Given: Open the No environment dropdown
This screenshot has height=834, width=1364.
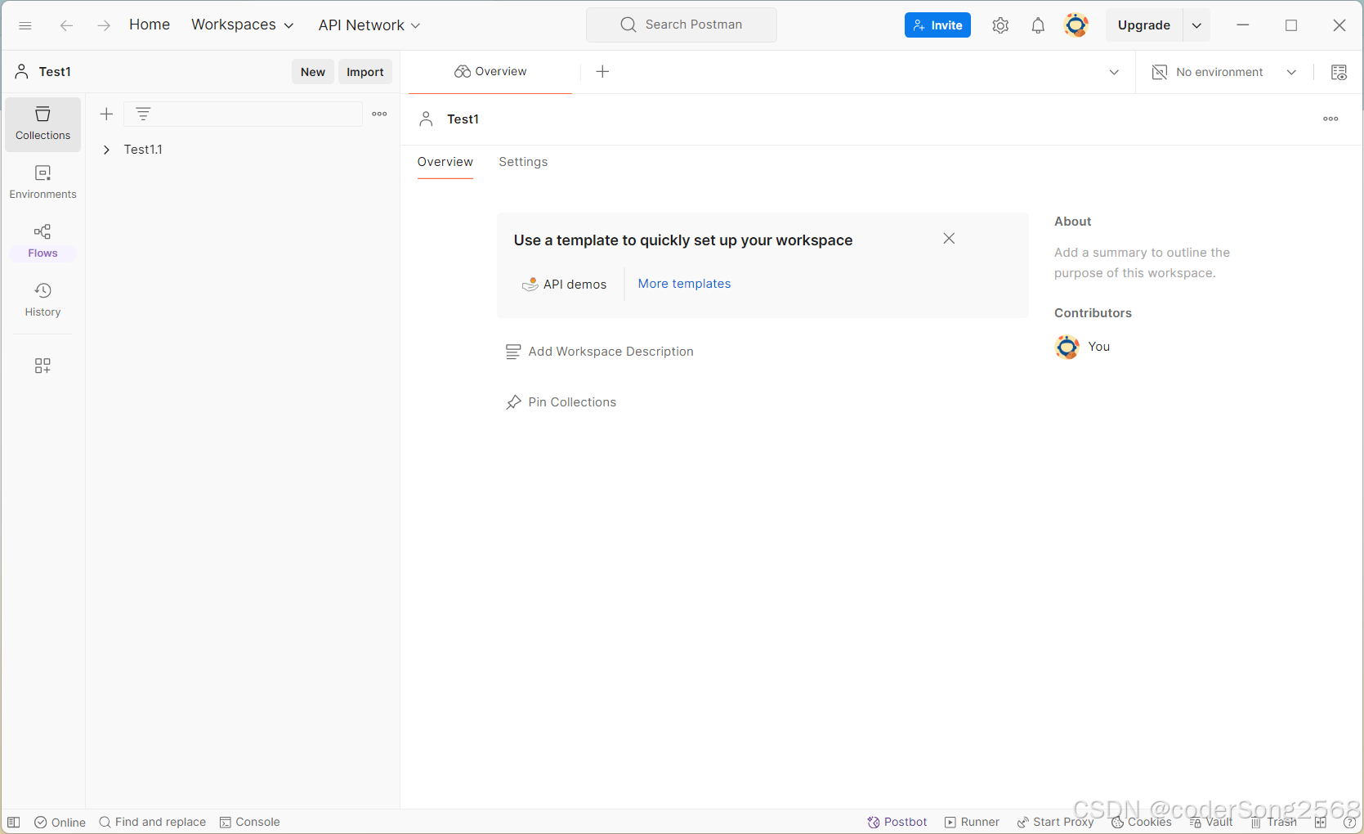Looking at the screenshot, I should coord(1224,72).
